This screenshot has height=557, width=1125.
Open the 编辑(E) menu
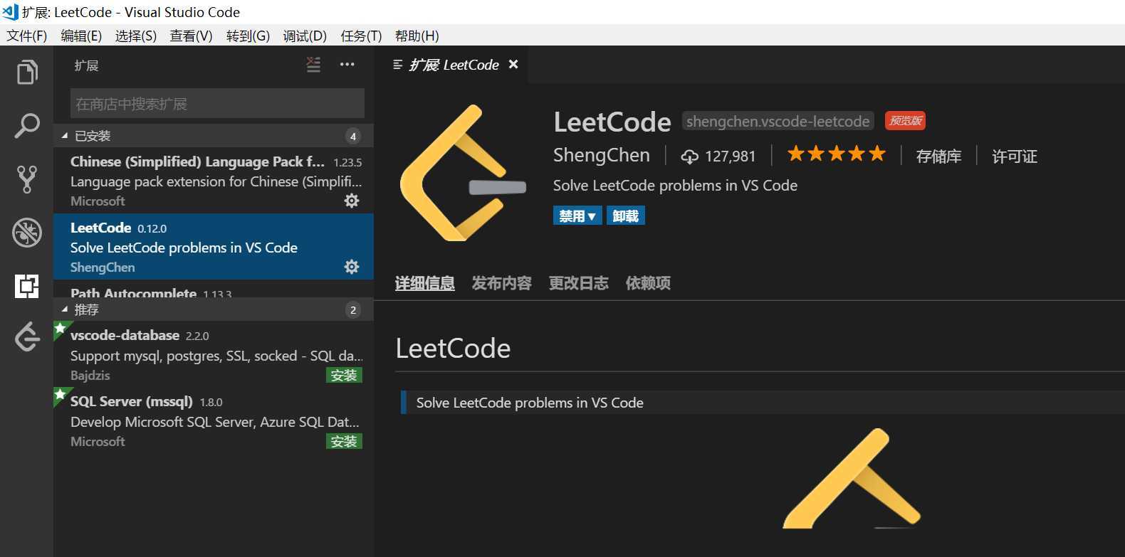81,36
